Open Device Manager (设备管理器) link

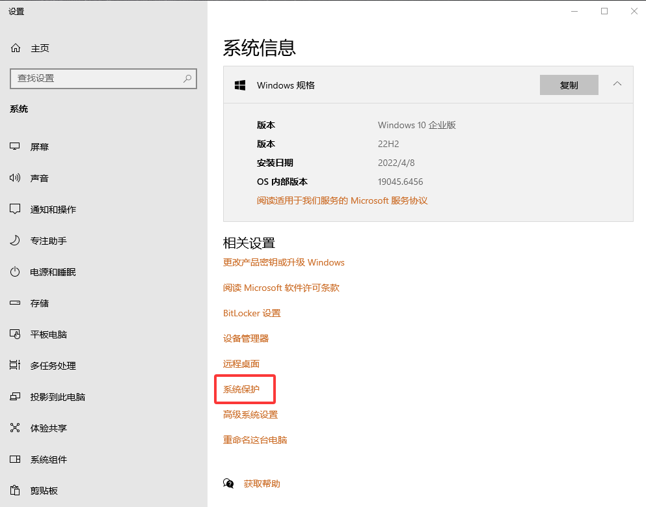[246, 338]
